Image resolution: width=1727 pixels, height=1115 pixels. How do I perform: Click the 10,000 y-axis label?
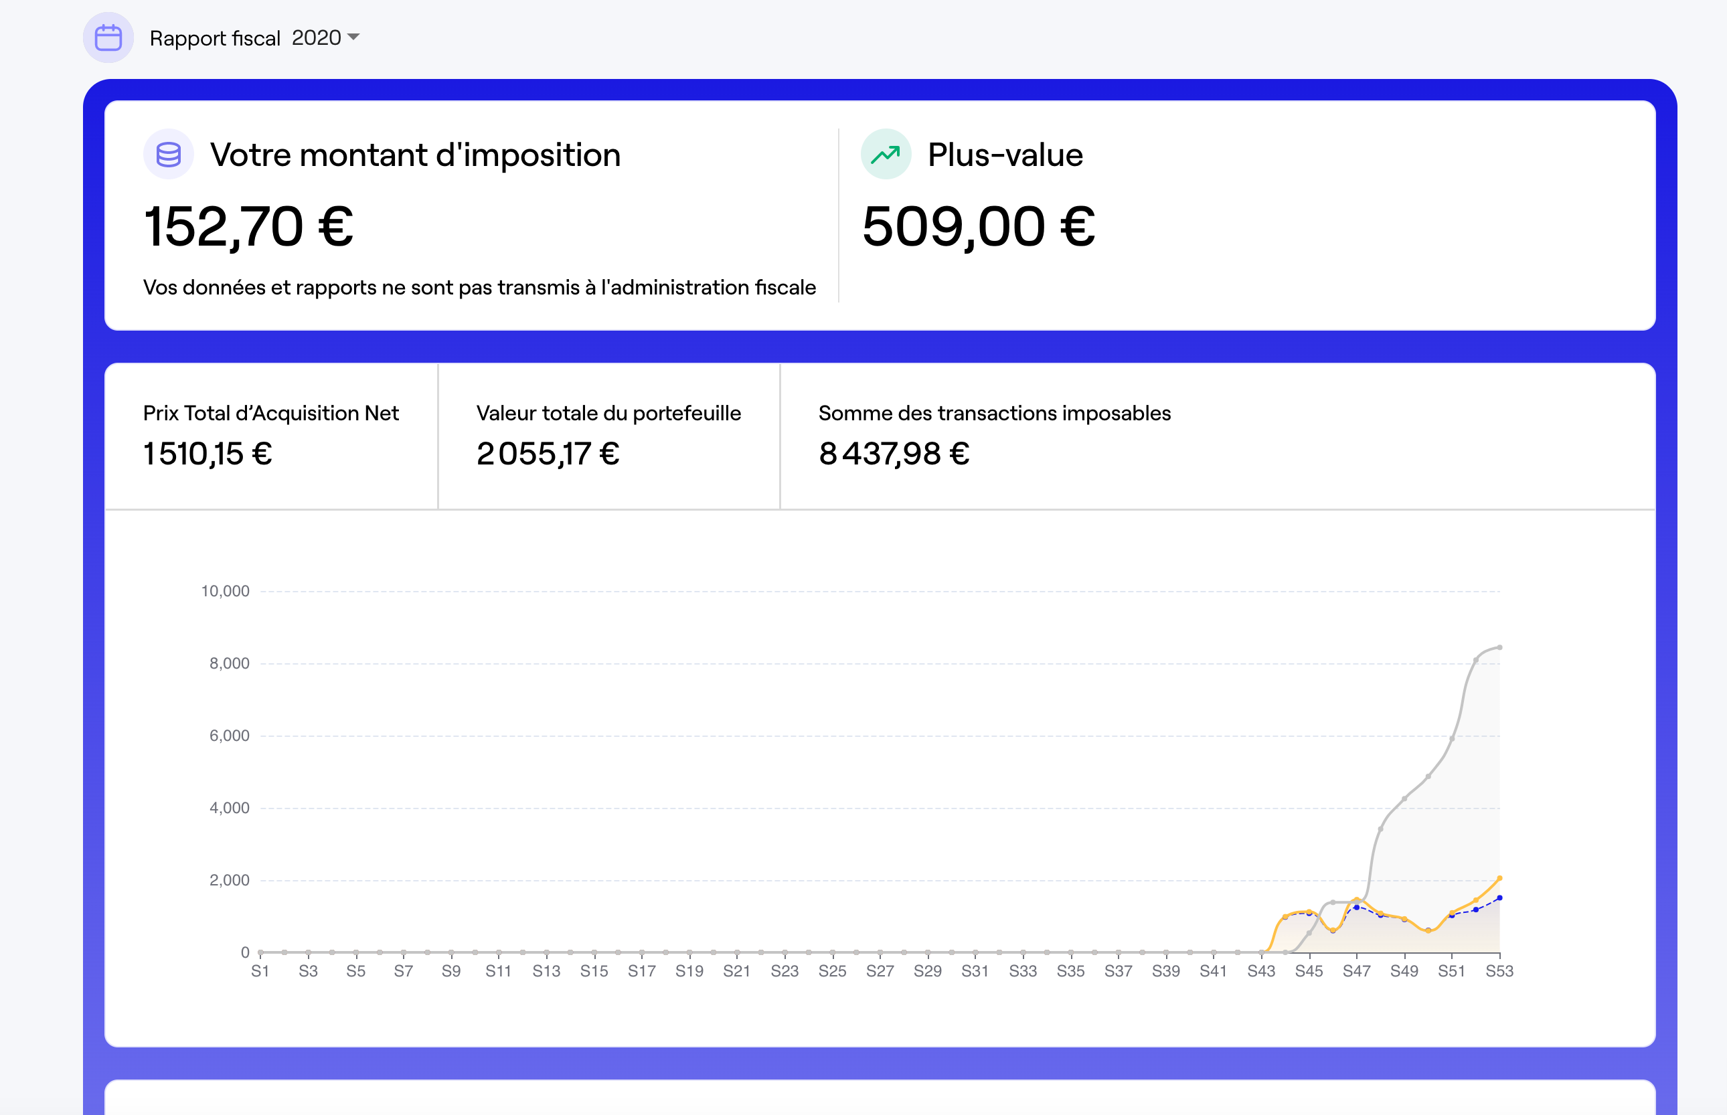pyautogui.click(x=224, y=591)
